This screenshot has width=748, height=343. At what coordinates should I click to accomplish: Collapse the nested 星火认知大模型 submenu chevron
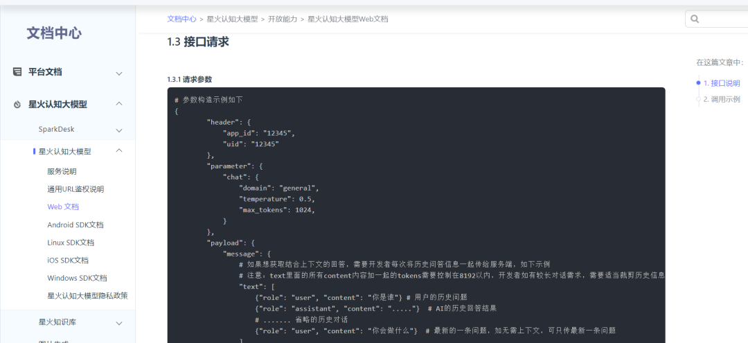(119, 150)
